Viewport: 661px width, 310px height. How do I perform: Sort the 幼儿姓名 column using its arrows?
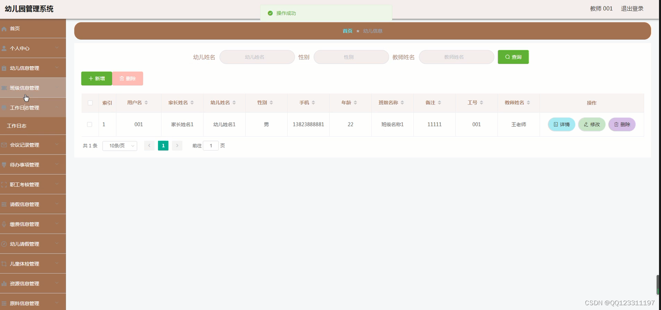pos(234,103)
